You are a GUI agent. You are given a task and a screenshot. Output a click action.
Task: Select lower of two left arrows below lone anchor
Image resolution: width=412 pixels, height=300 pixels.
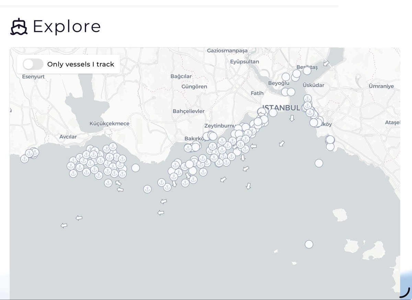click(x=161, y=213)
